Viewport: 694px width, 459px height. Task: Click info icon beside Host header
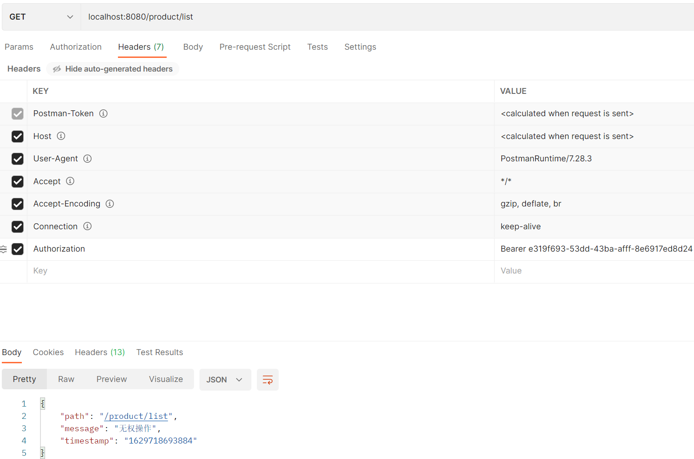61,136
